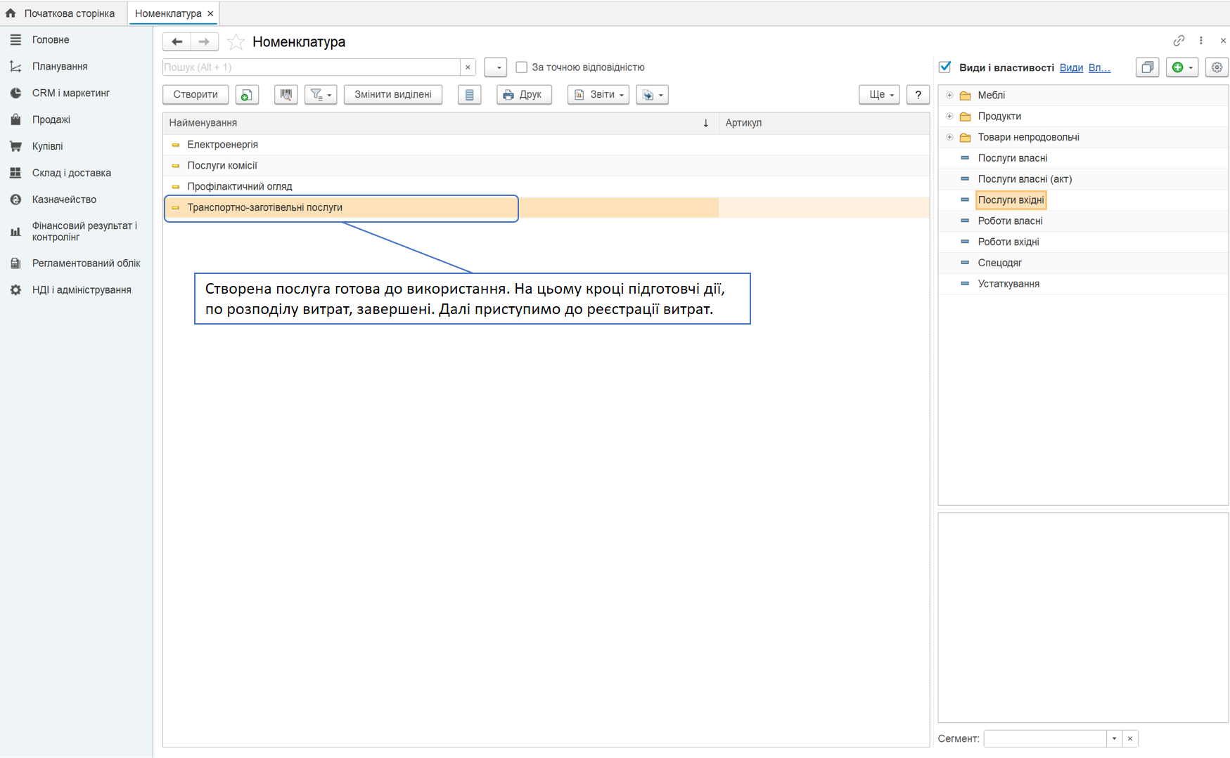Click the barcode search icon

point(286,95)
